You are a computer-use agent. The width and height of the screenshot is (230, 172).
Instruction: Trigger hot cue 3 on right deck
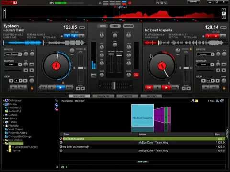point(223,36)
